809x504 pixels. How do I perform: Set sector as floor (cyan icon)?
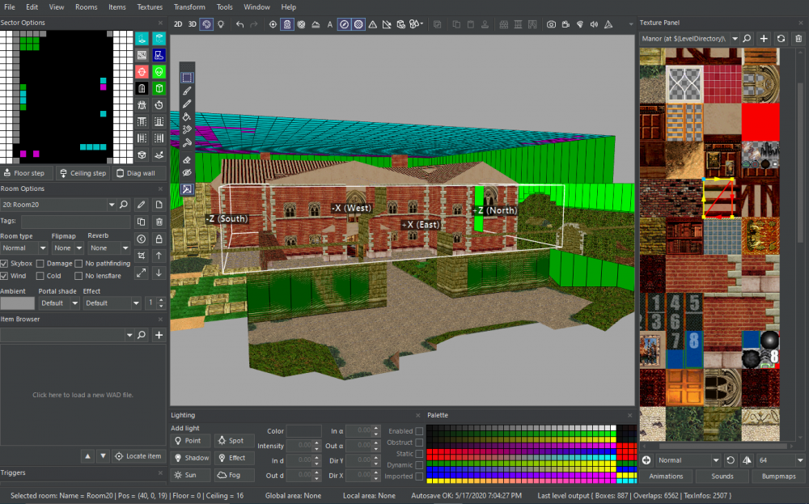pos(142,39)
